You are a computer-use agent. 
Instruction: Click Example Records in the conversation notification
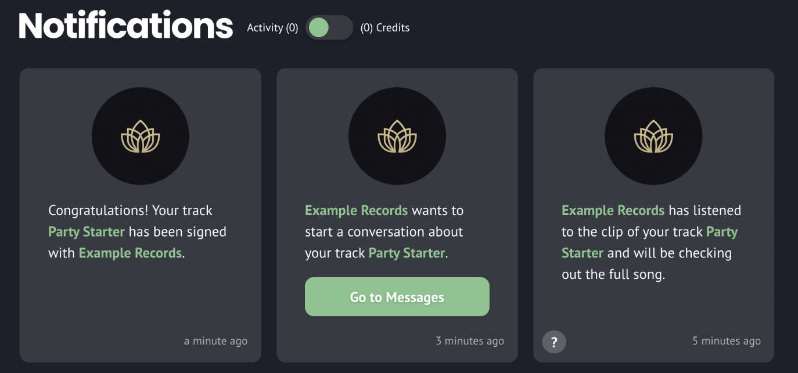[356, 210]
